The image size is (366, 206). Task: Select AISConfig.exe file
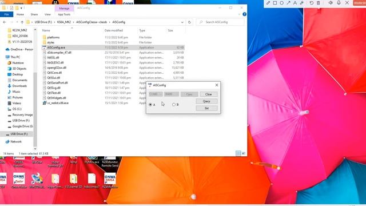point(56,47)
